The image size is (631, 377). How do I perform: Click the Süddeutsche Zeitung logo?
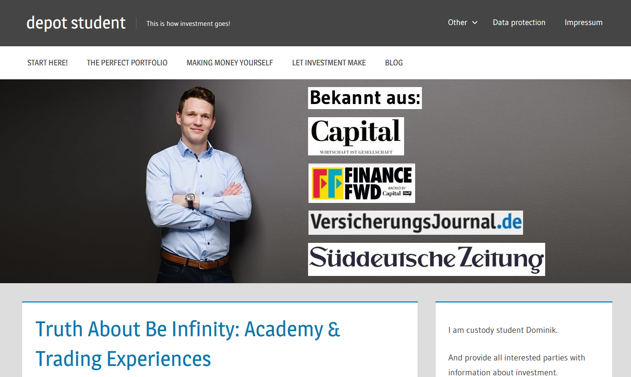[427, 259]
